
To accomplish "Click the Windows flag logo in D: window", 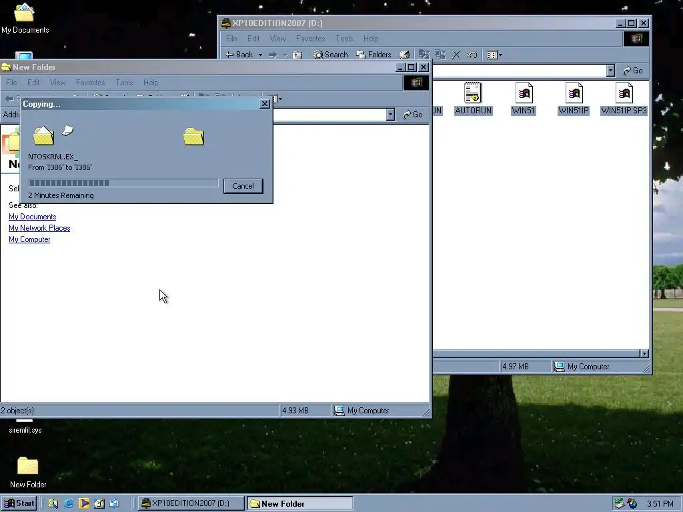I will 636,39.
